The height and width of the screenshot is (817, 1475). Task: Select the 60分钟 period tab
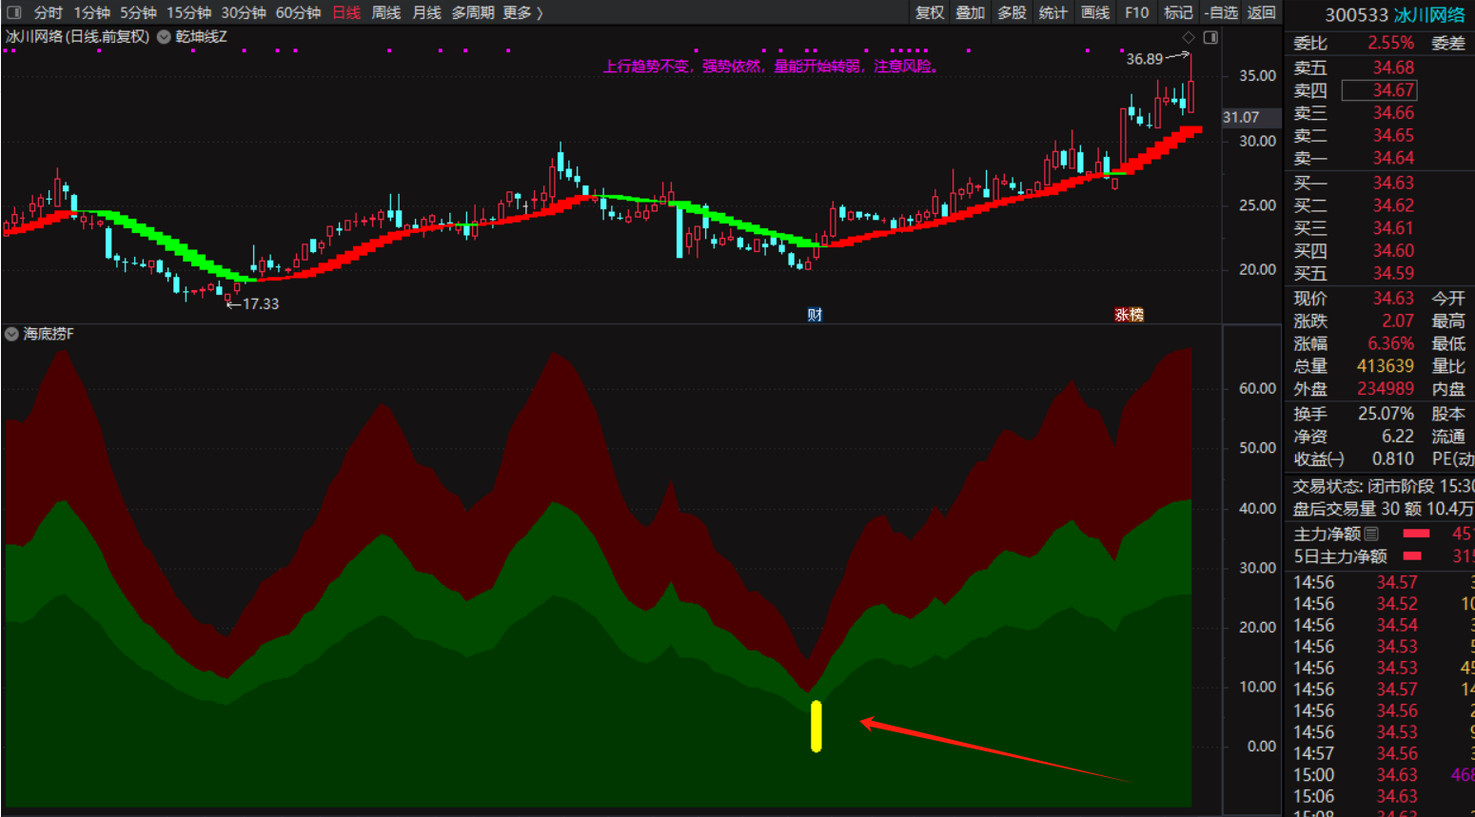(298, 12)
